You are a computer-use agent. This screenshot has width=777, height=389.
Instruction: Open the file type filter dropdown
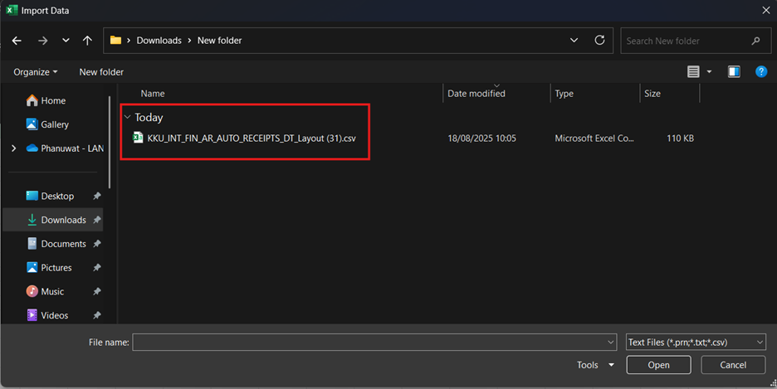[x=696, y=342]
